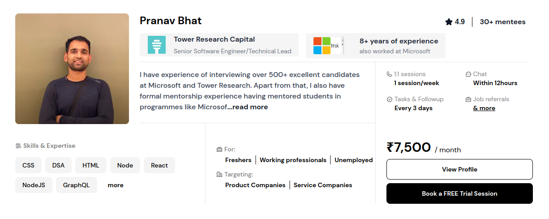Click the star rating icon
549x219 pixels.
coord(449,22)
